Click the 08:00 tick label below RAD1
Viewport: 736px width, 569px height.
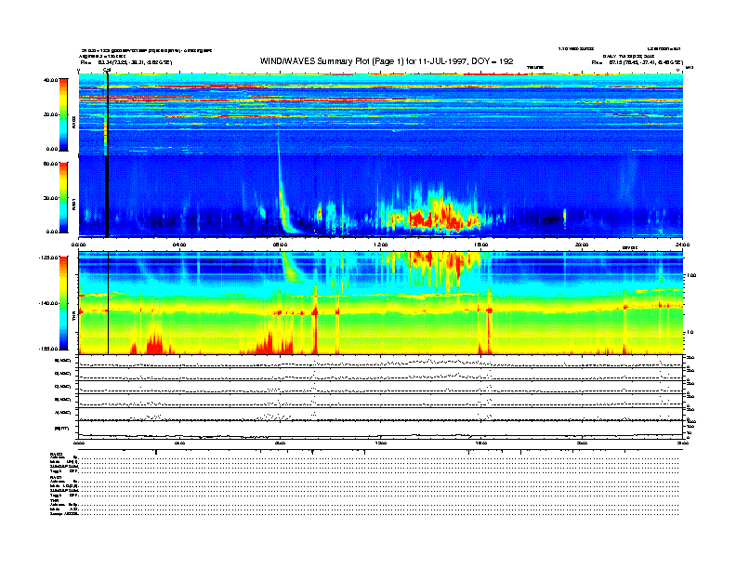280,245
